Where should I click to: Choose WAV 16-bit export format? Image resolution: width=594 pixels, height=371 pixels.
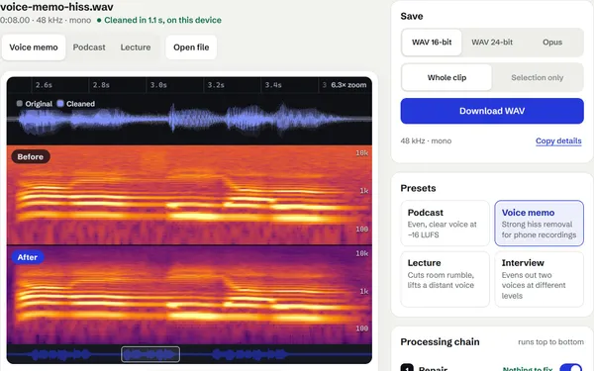[x=432, y=43]
